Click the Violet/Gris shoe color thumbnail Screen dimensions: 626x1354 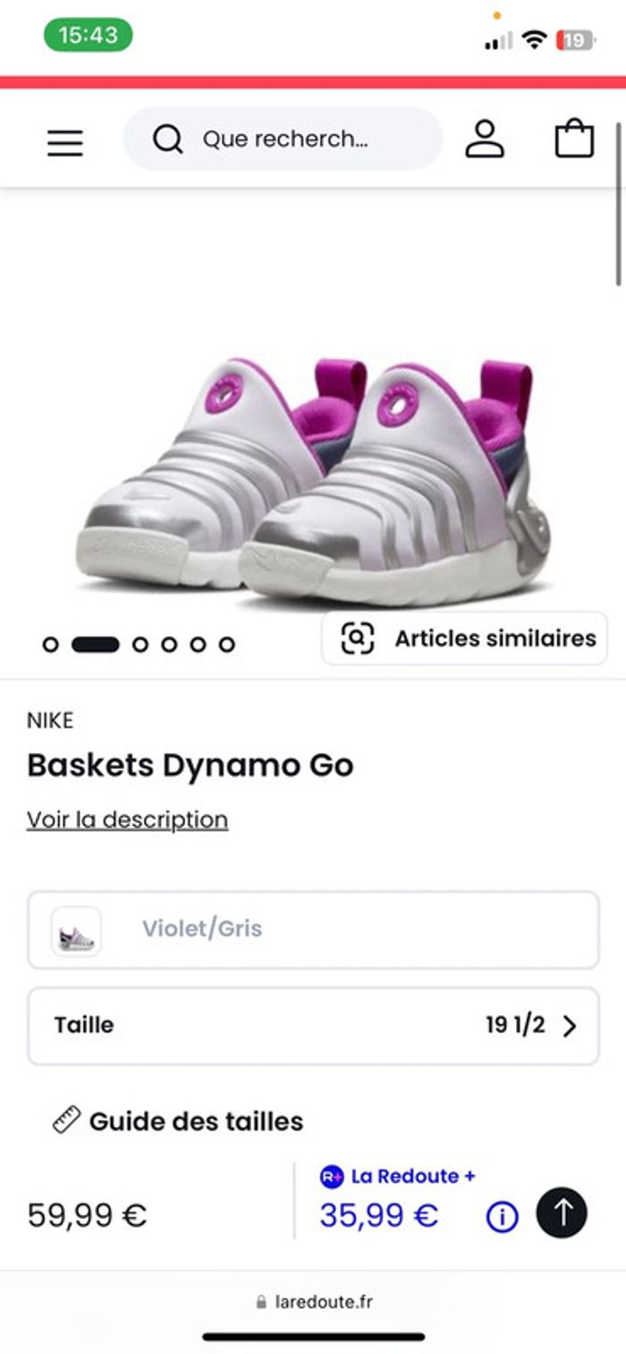(x=76, y=931)
